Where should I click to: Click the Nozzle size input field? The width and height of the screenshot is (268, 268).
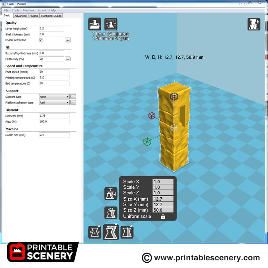point(54,135)
